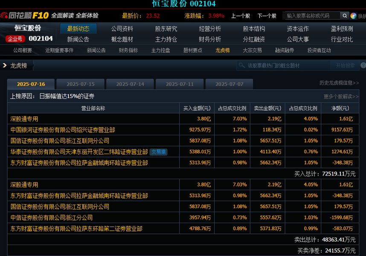Open the 公司大事 section
This screenshot has width=366, height=256.
[x=298, y=39]
